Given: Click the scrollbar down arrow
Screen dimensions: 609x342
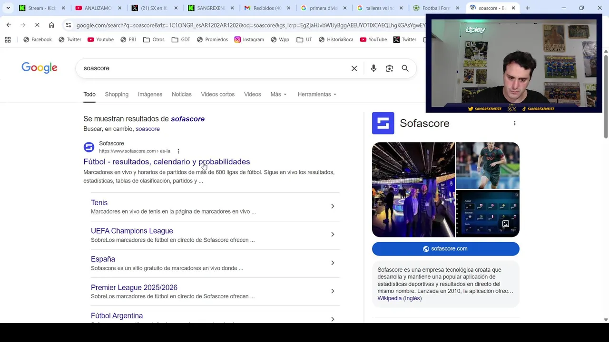Looking at the screenshot, I should 606,320.
